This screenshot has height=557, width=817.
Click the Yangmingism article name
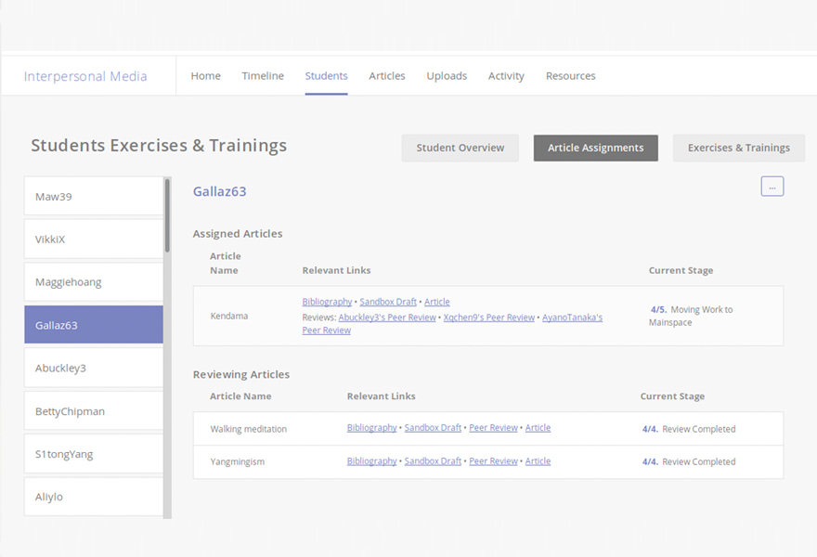coord(238,461)
